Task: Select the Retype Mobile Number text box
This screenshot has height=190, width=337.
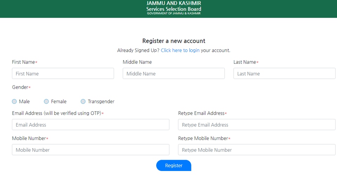Action: [257, 150]
